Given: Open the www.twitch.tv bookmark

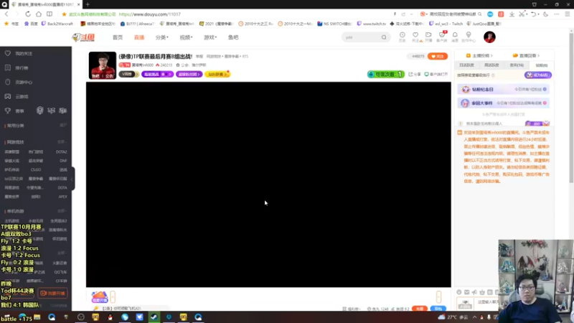Looking at the screenshot, I should point(371,24).
